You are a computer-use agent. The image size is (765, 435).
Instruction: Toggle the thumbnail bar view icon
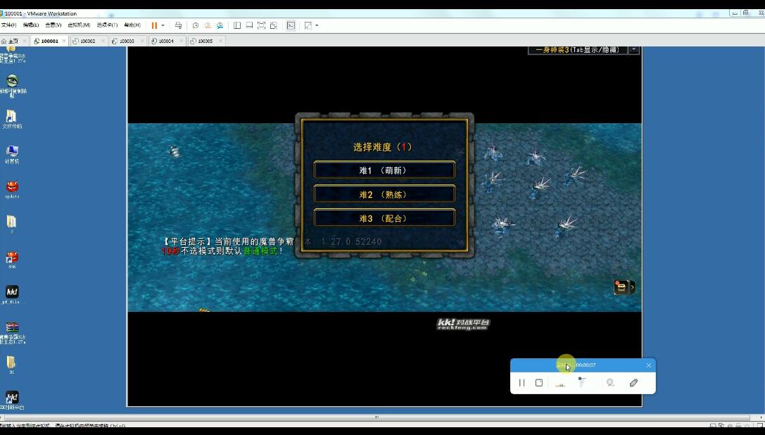(x=249, y=25)
